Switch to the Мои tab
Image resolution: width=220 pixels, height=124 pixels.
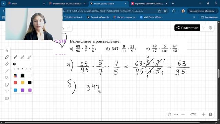coord(26,3)
